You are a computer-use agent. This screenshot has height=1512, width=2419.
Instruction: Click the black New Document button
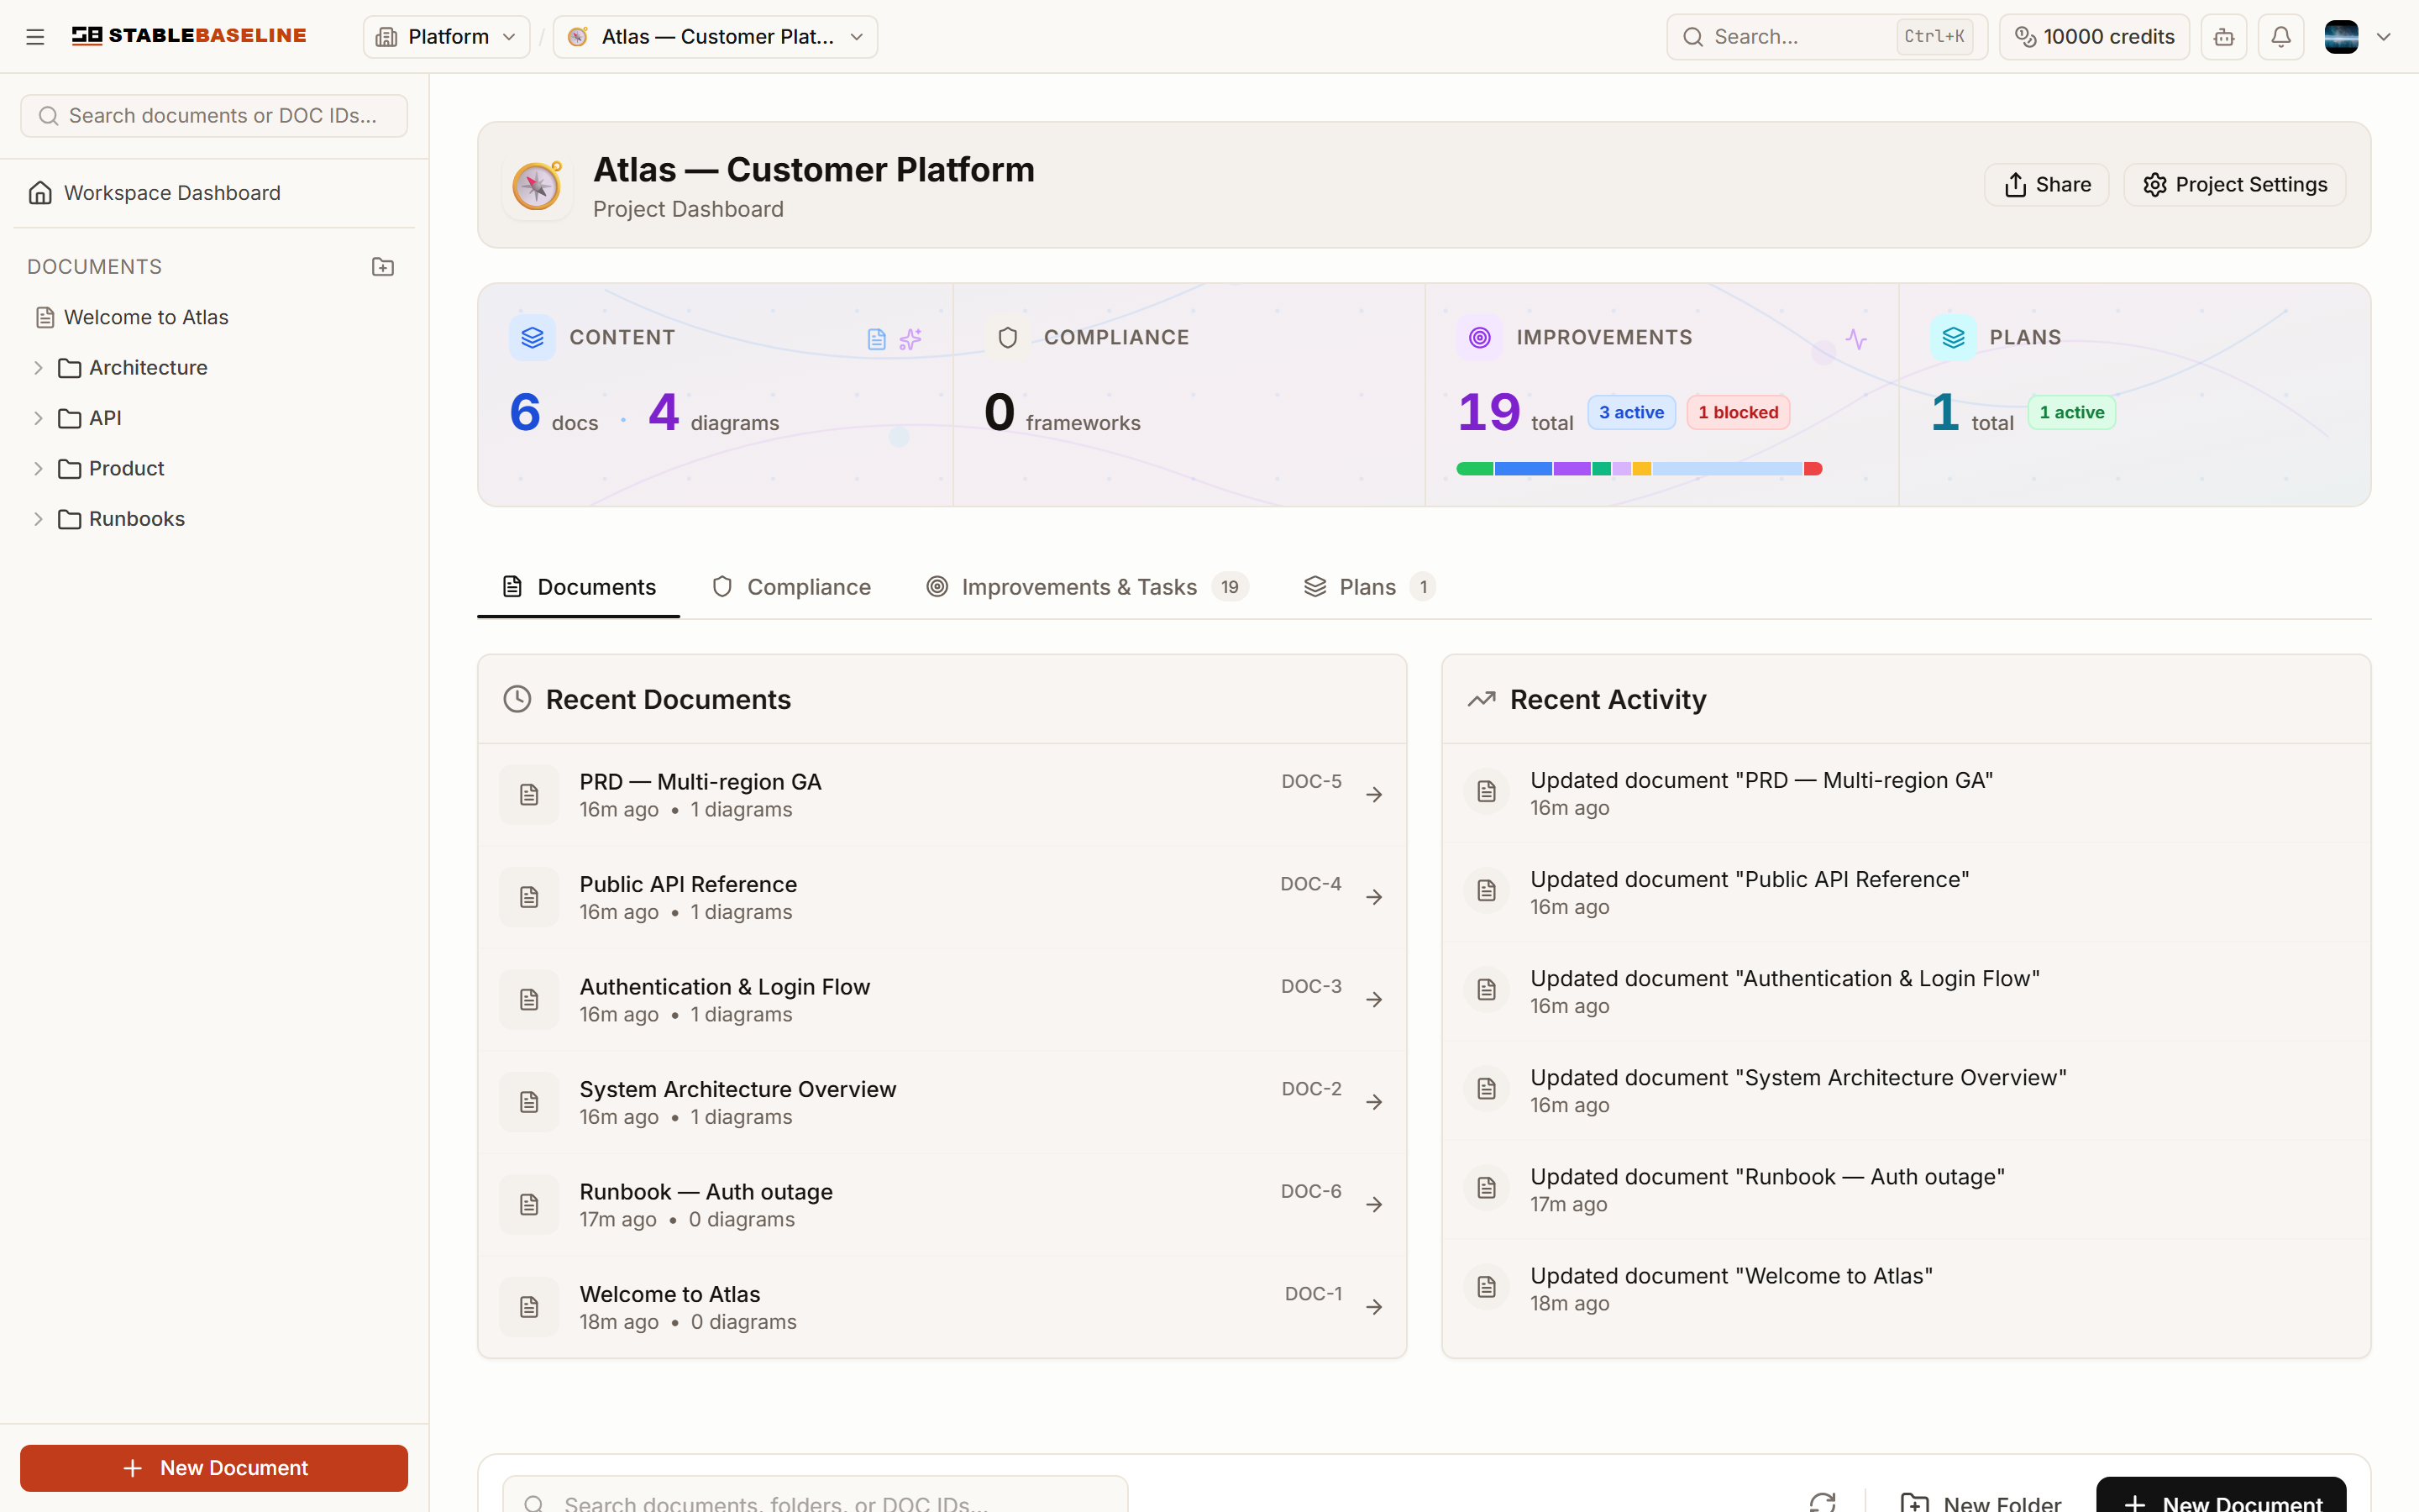tap(2221, 1496)
